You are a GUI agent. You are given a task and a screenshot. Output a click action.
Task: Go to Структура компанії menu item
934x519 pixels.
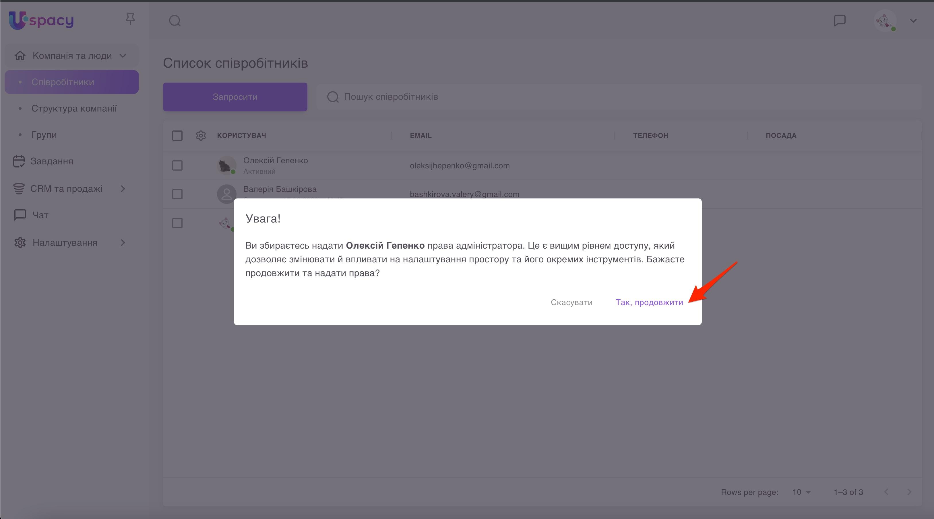pos(74,108)
